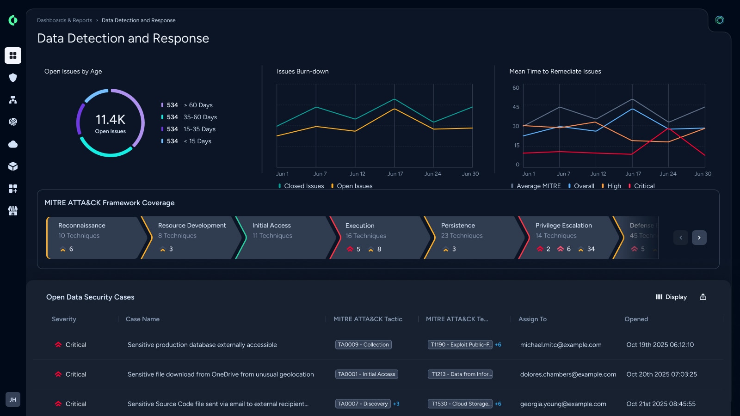Select the Privilege Escalation tactic card
Viewport: 740px width, 416px height.
pos(568,238)
